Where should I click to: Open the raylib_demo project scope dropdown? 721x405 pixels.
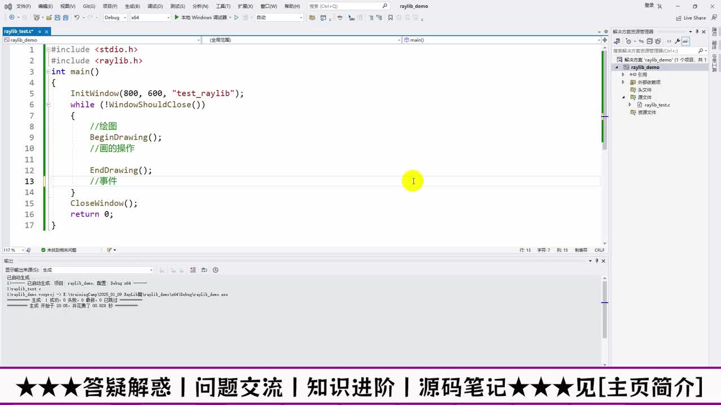pyautogui.click(x=102, y=40)
